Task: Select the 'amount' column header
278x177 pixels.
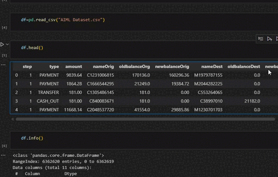Action: tap(74, 67)
